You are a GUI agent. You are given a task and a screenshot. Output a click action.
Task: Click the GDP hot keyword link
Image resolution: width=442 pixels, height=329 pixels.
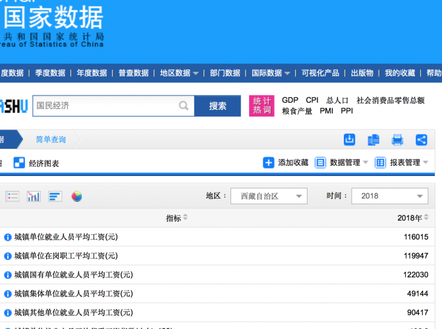click(x=290, y=101)
